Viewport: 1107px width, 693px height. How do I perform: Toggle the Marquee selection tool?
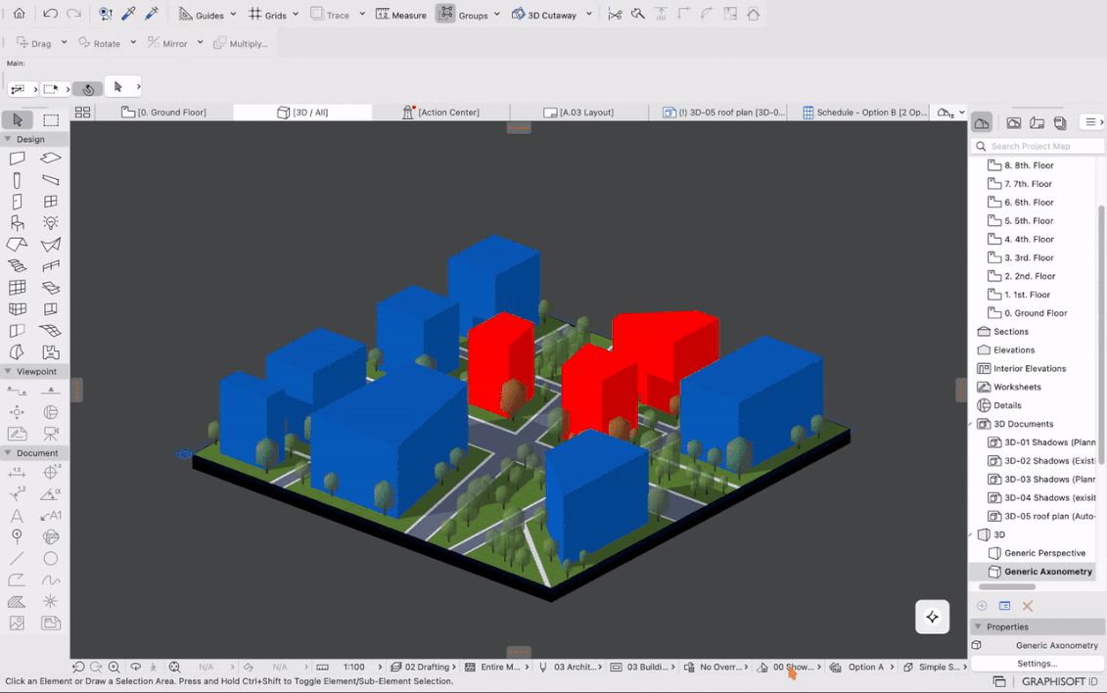(x=50, y=120)
